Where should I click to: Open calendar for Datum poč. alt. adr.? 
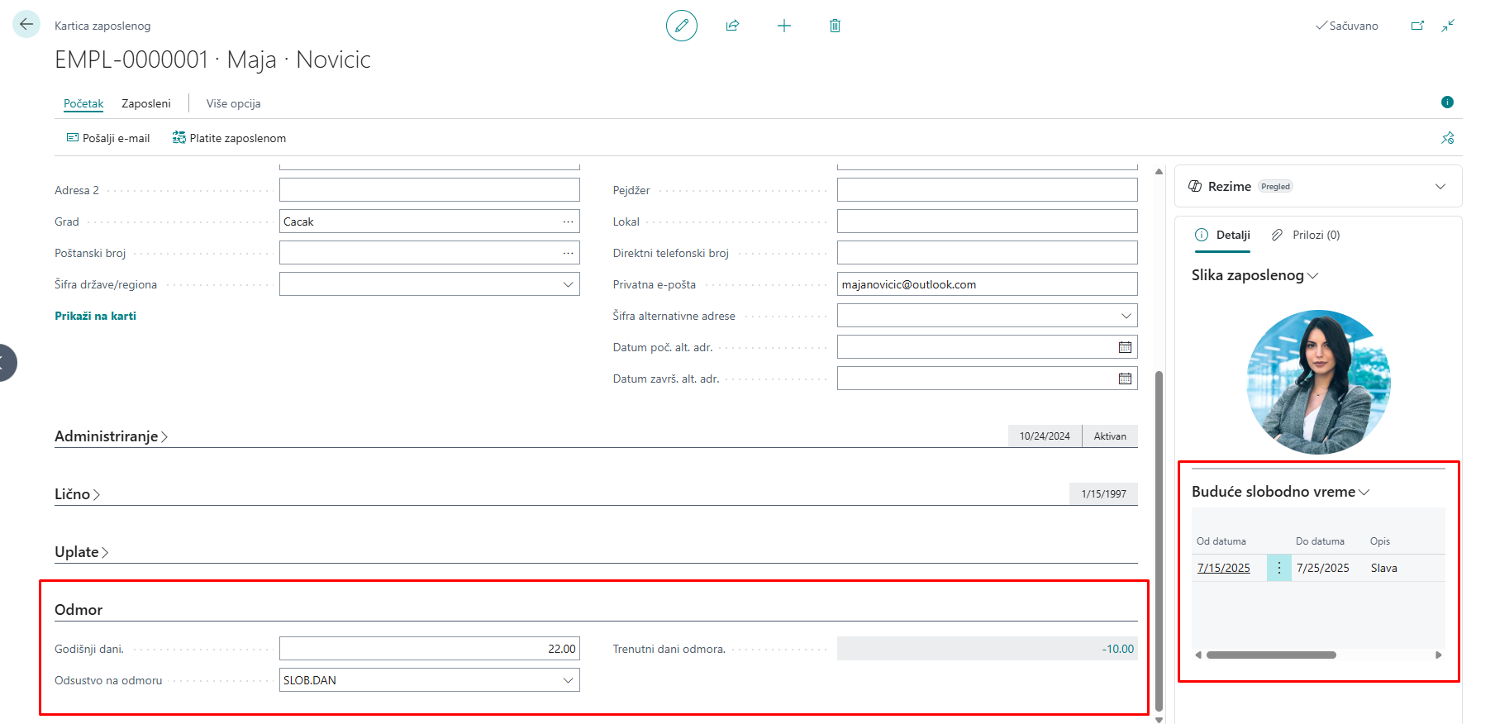(x=1125, y=347)
